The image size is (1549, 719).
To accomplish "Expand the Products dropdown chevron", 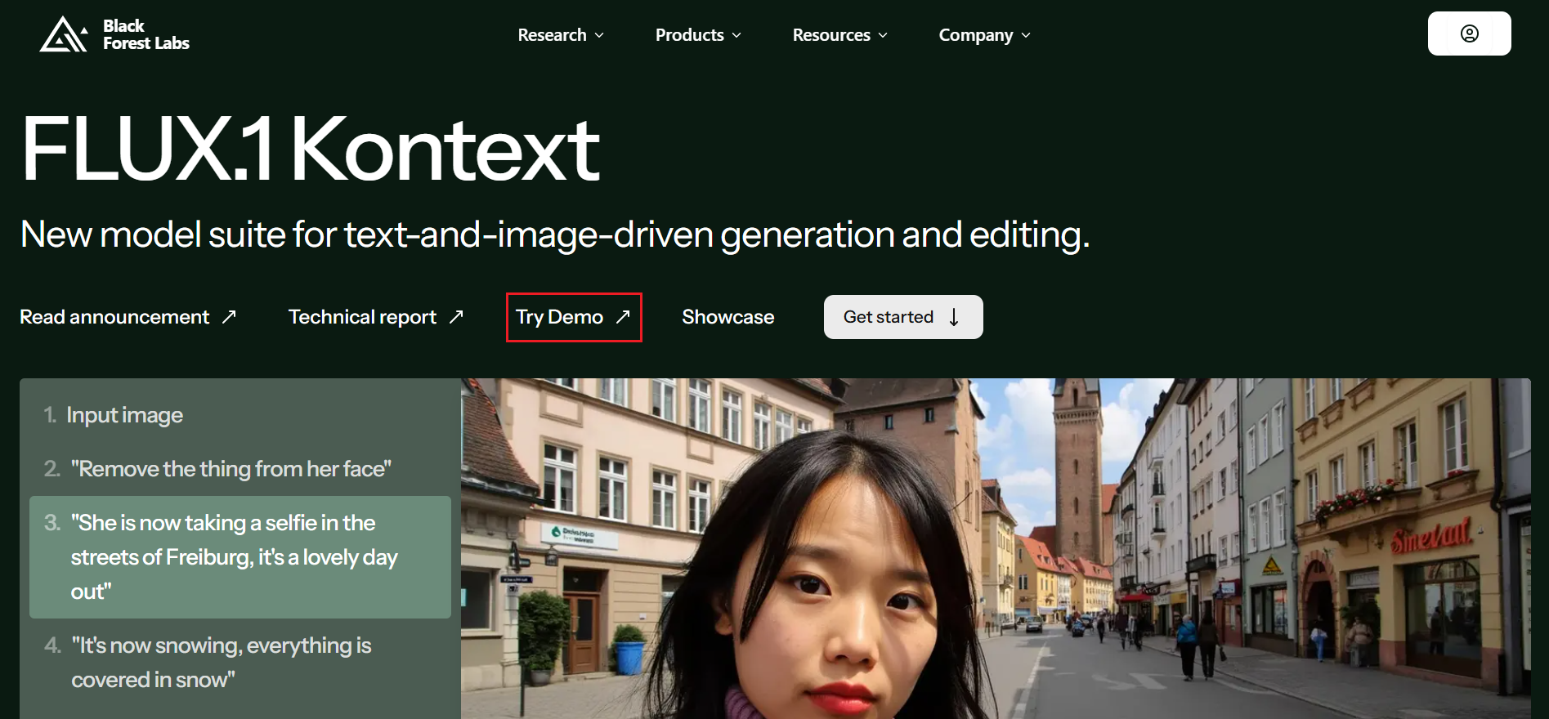I will (x=736, y=36).
